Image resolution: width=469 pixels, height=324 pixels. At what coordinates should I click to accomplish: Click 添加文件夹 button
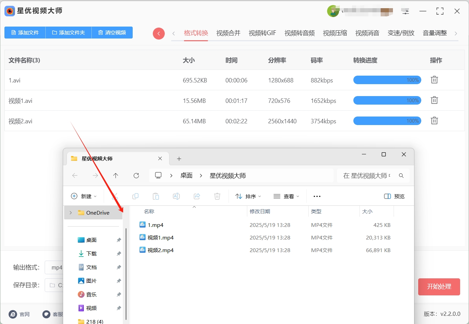tap(69, 33)
